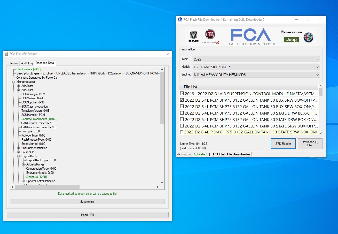Enable the STATE DRW BOX-OFF file checkbox
The height and width of the screenshot is (234, 338).
click(182, 113)
